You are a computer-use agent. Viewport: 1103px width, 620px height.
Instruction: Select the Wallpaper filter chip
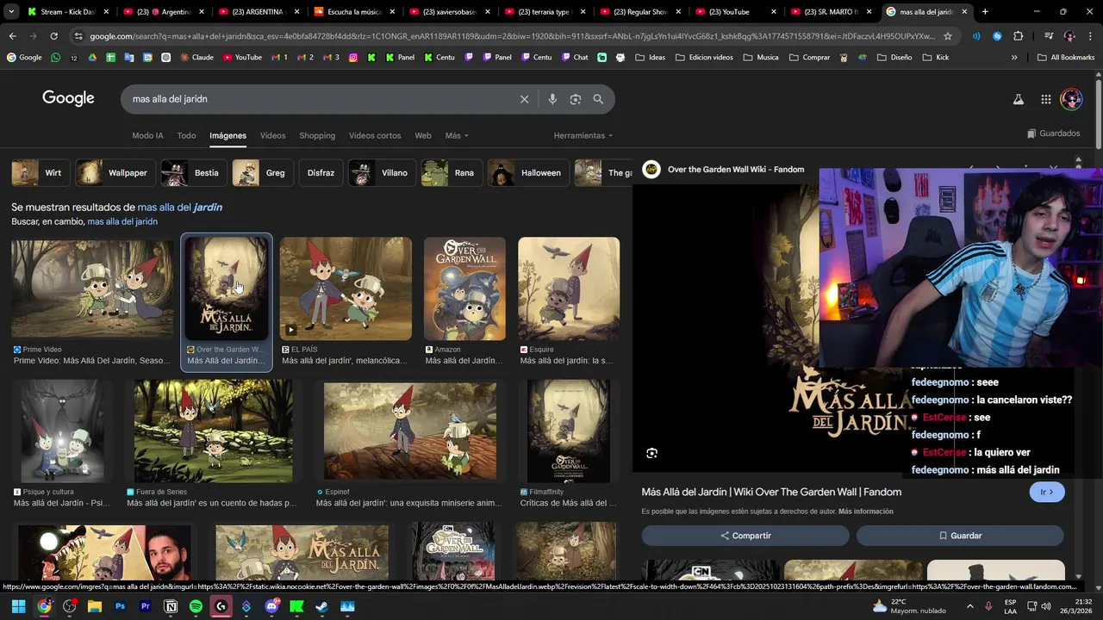[x=115, y=172]
